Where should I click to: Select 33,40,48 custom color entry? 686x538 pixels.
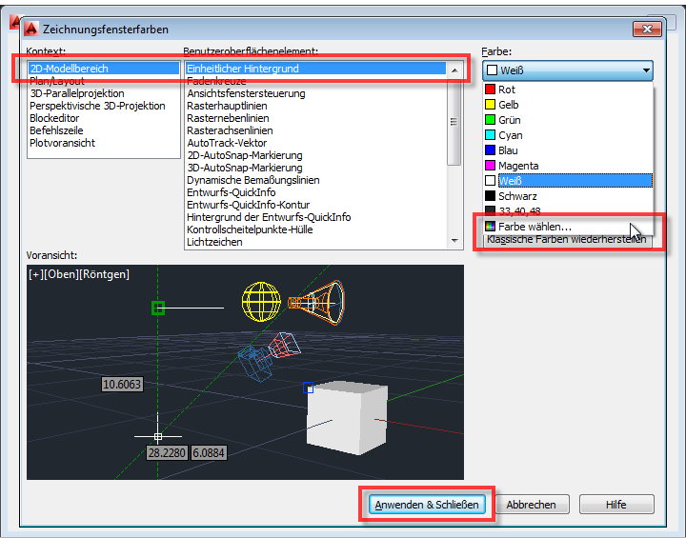[x=519, y=211]
